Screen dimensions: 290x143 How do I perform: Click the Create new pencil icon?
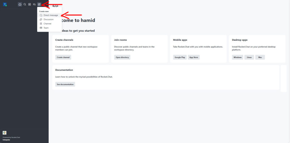pos(39,4)
